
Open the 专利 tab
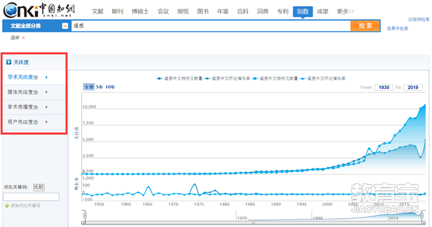pos(283,11)
